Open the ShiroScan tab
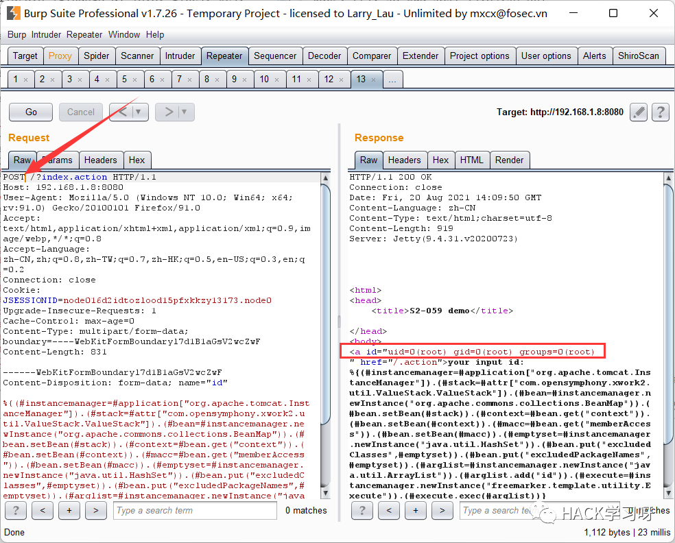 click(x=639, y=56)
